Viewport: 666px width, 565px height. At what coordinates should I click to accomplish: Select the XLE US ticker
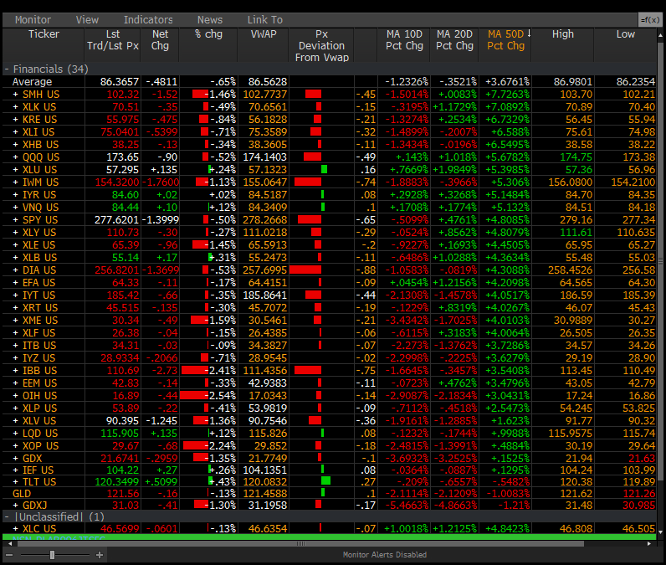[x=38, y=245]
